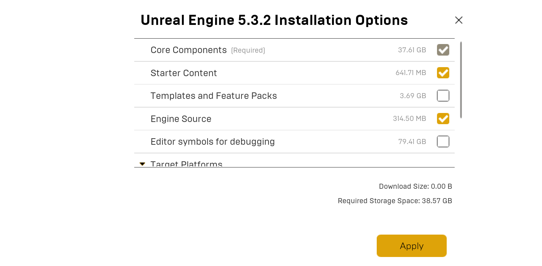Enable Templates and Feature Packs checkbox
Screen dimensions: 542x266
pos(443,96)
